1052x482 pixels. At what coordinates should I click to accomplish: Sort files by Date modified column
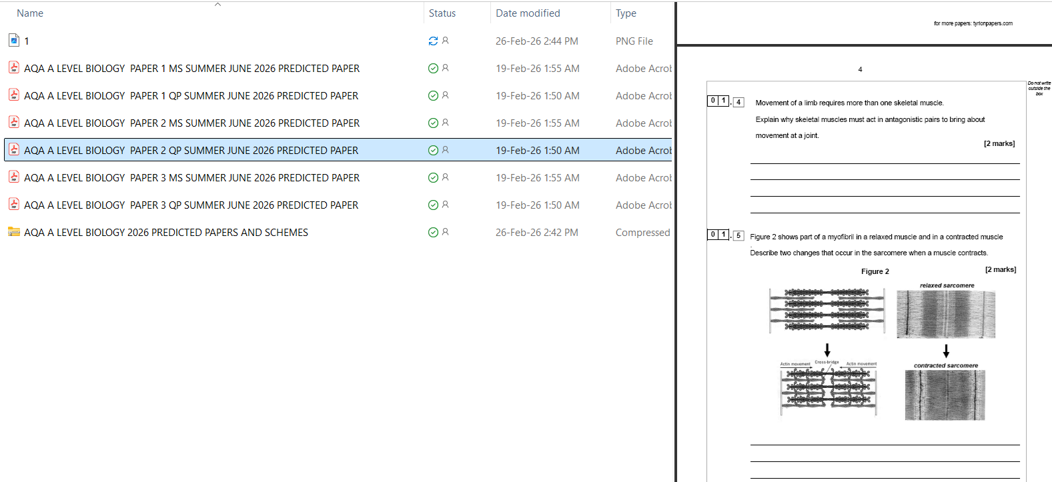(x=528, y=13)
